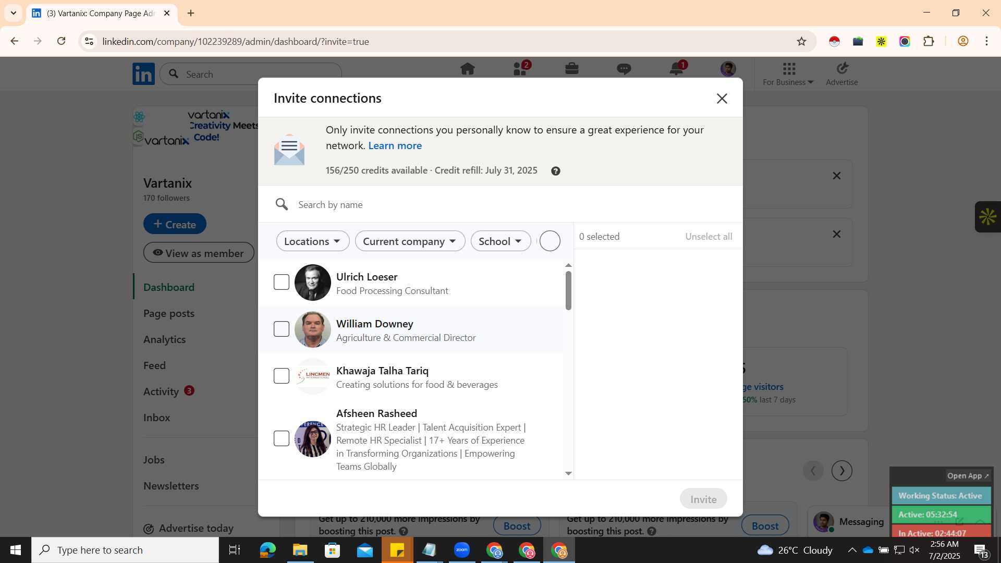
Task: Open weather widget 26°C Cloudy
Action: 795,550
